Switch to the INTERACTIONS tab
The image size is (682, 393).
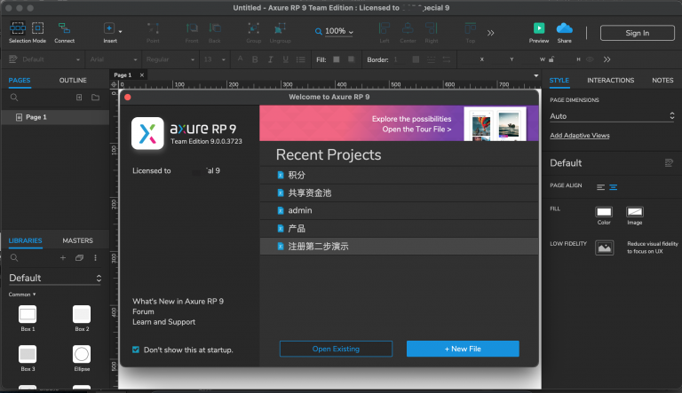pos(610,80)
